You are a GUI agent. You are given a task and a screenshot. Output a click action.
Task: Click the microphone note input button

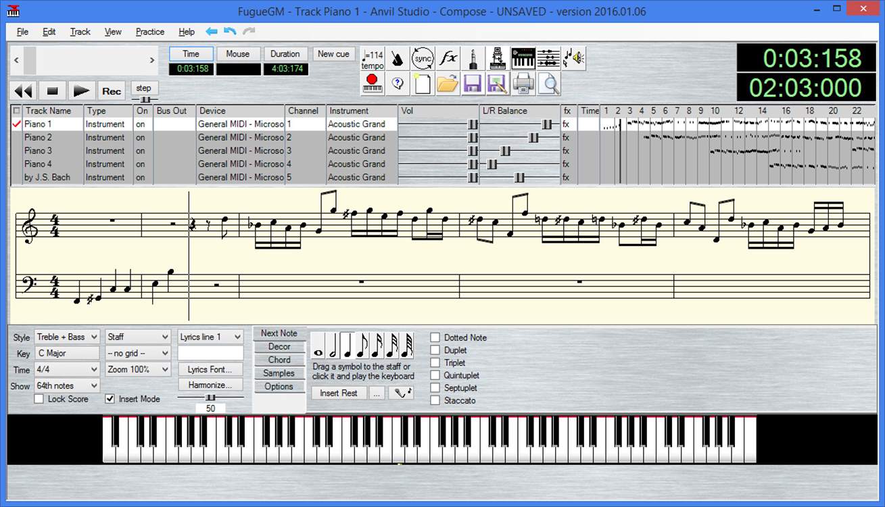click(401, 393)
